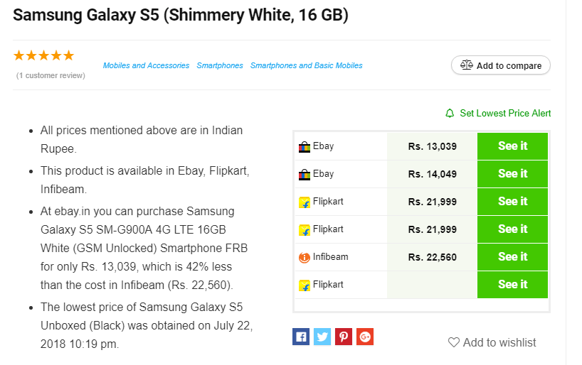Image resolution: width=582 pixels, height=365 pixels.
Task: Share via Twitter icon
Action: (322, 337)
